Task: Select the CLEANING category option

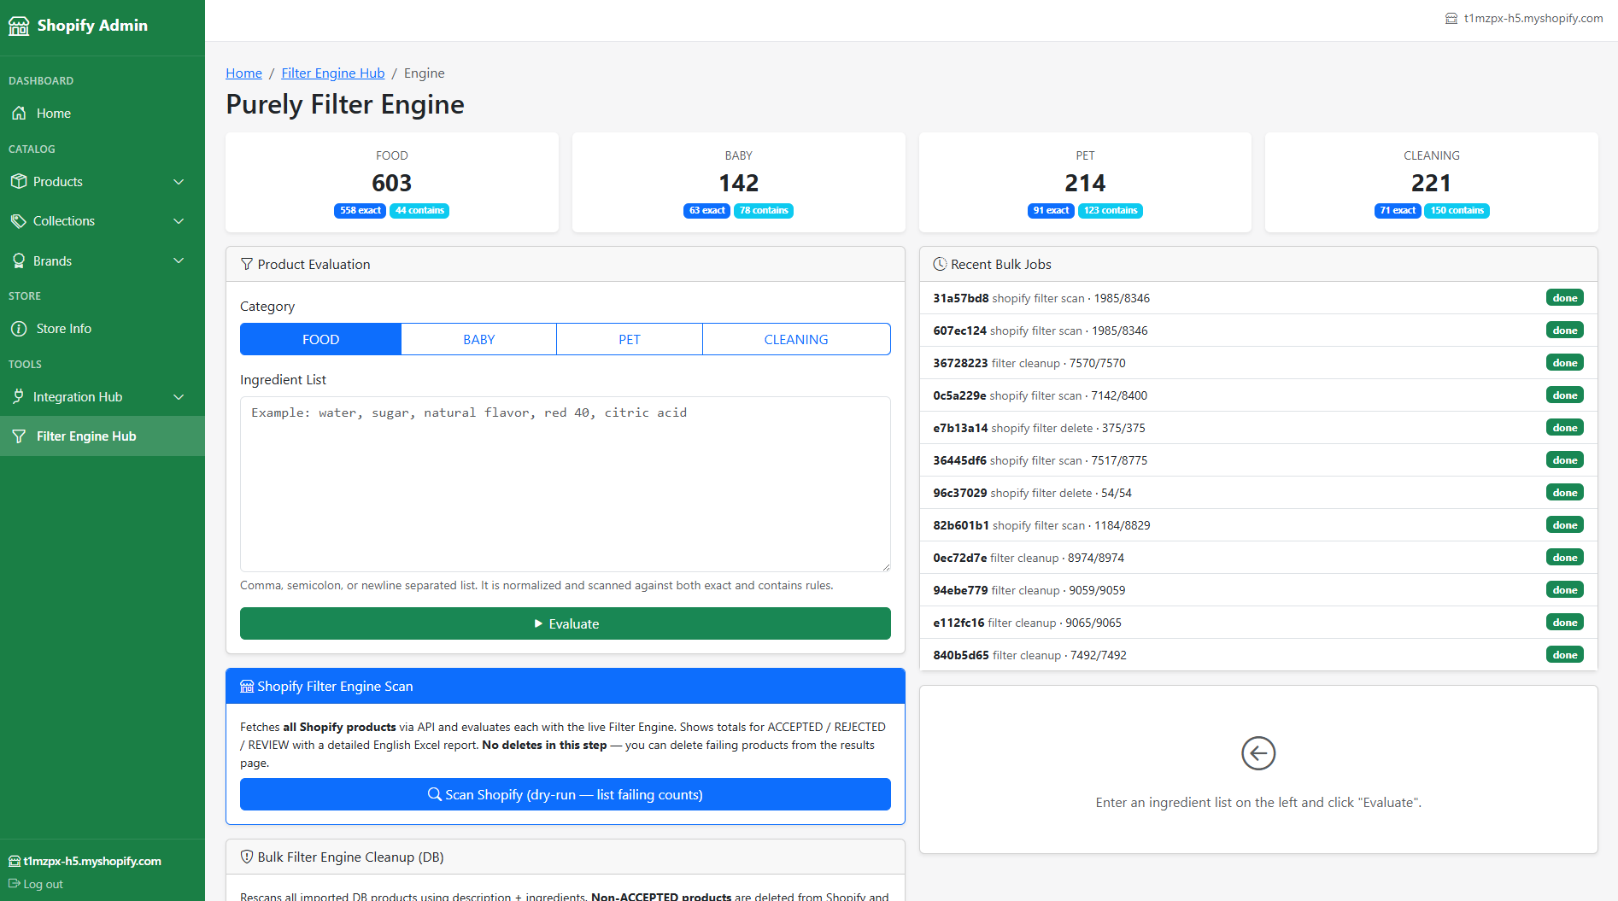Action: pyautogui.click(x=796, y=339)
